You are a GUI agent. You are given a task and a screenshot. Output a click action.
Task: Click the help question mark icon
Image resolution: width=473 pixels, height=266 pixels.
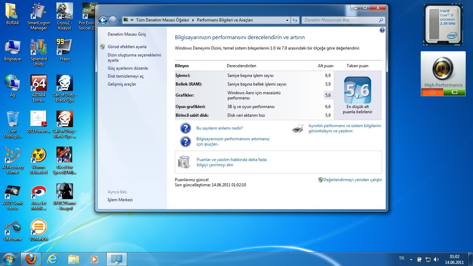coord(382,30)
